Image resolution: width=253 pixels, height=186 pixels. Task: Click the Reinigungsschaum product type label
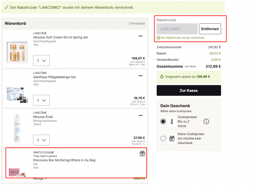pyautogui.click(x=45, y=121)
